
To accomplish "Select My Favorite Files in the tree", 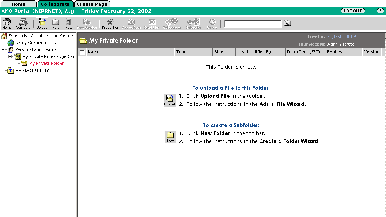I will pos(32,71).
